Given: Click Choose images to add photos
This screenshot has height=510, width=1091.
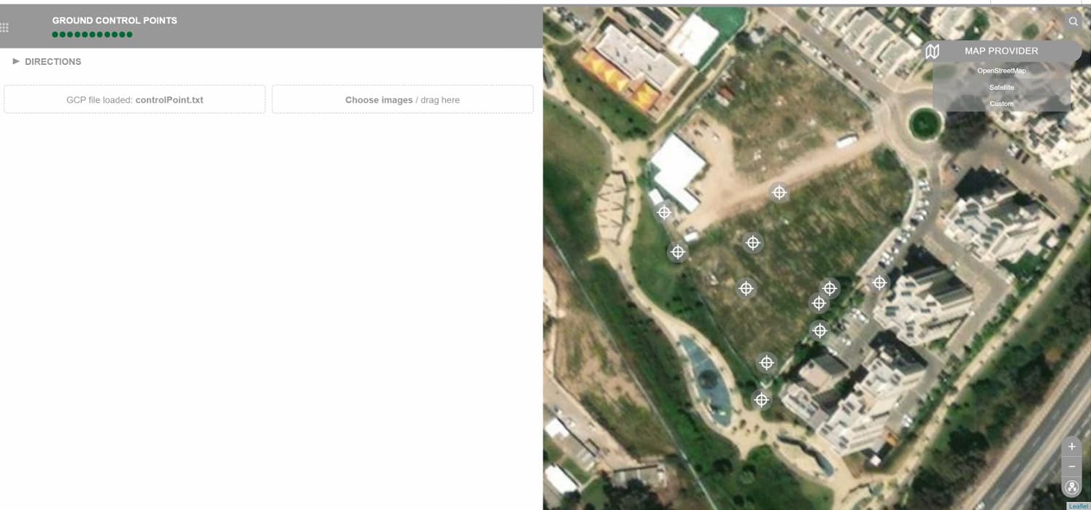Looking at the screenshot, I should point(379,99).
